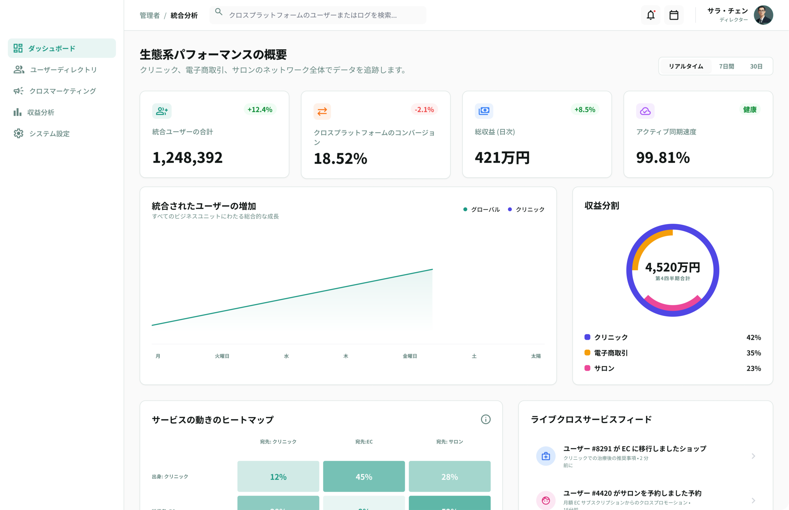This screenshot has height=510, width=789.
Task: Open the calendar icon in header
Action: click(x=674, y=15)
